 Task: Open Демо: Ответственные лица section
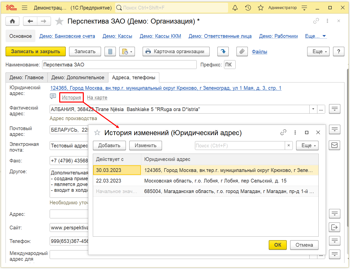tap(220, 36)
